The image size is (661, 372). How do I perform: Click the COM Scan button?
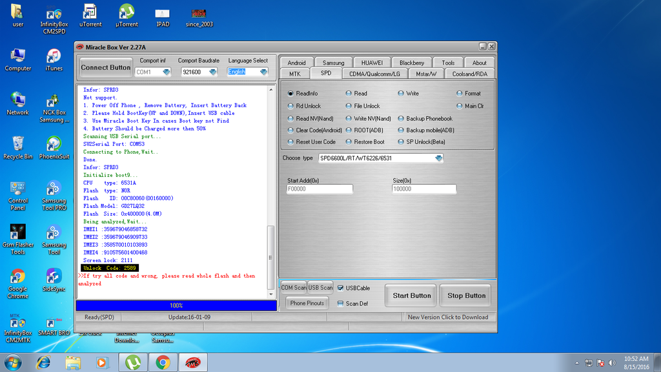tap(294, 287)
